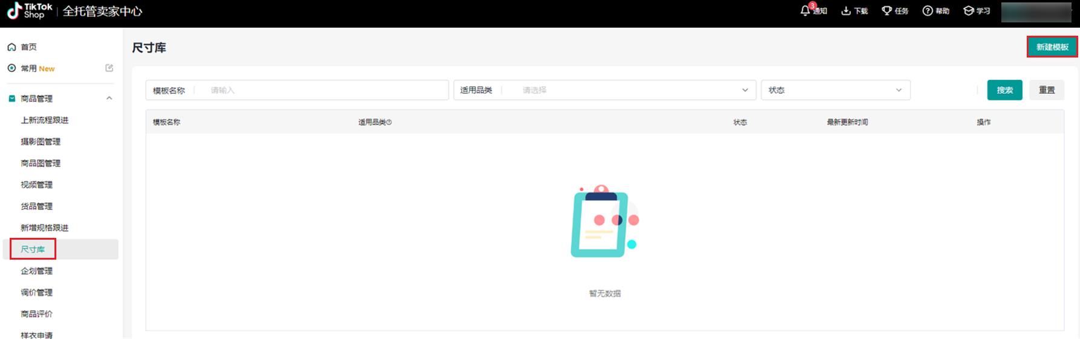Open the downloads (下载) icon

tap(846, 11)
